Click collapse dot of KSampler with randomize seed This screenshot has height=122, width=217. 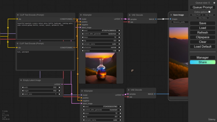click(81, 15)
